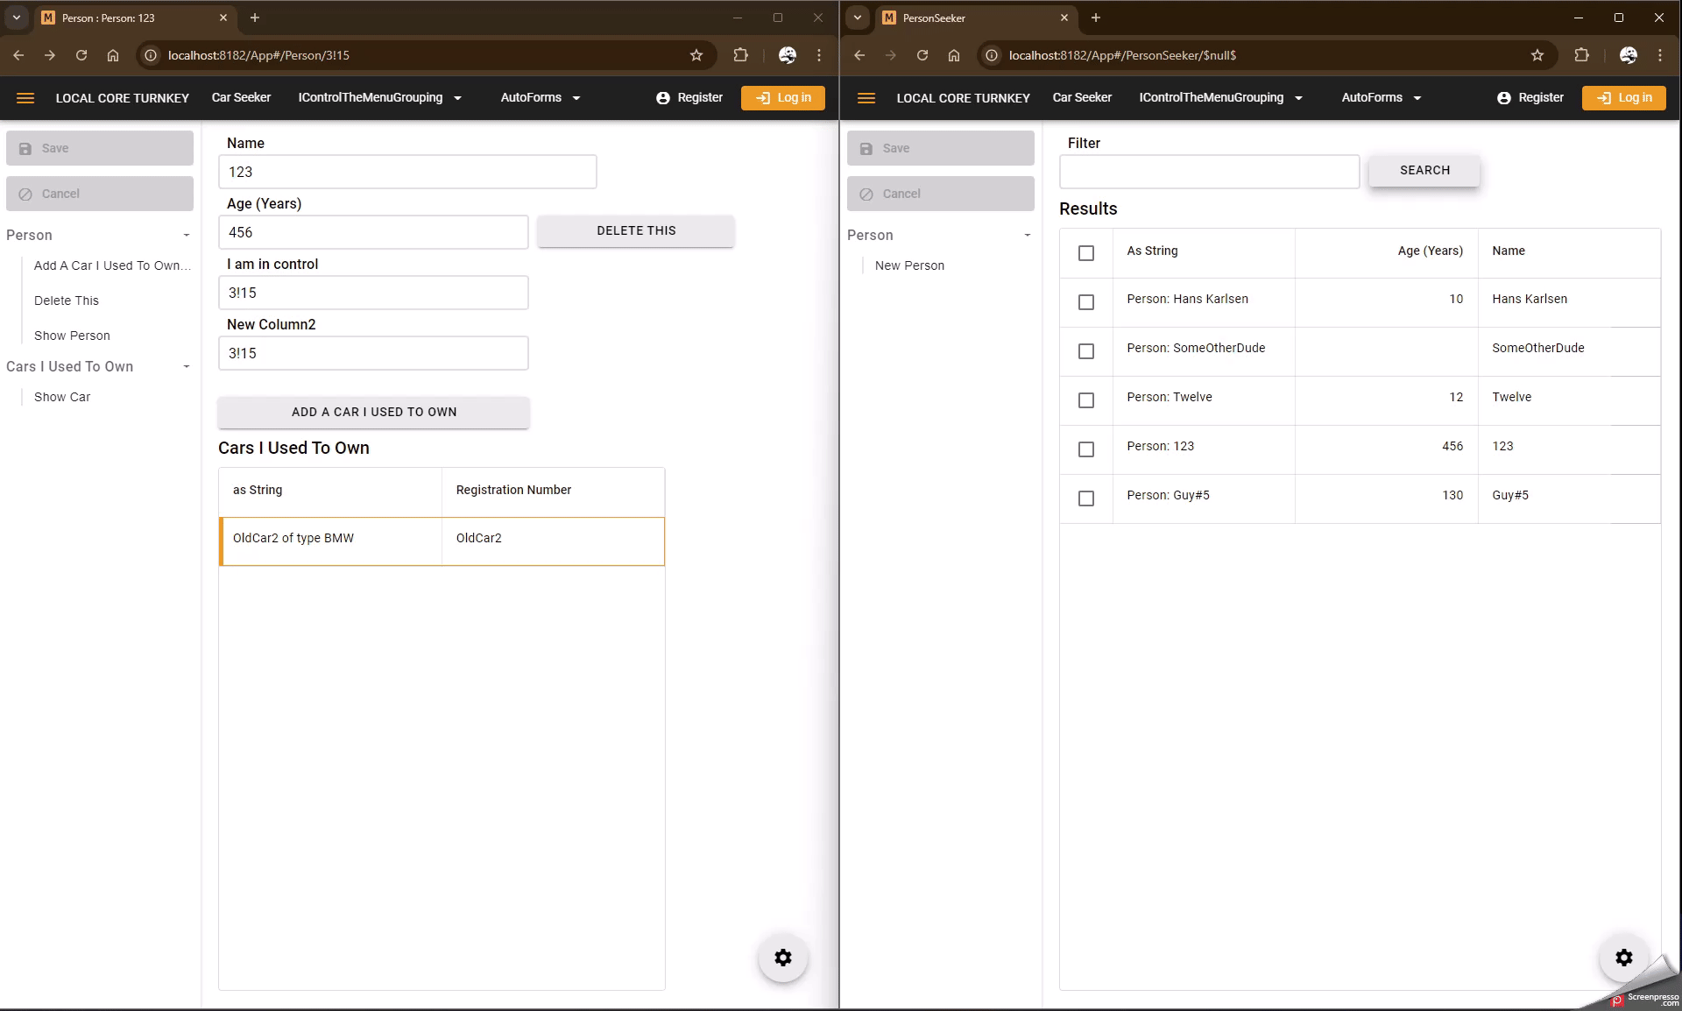Reload the PersonSeeker browser tab

point(922,55)
